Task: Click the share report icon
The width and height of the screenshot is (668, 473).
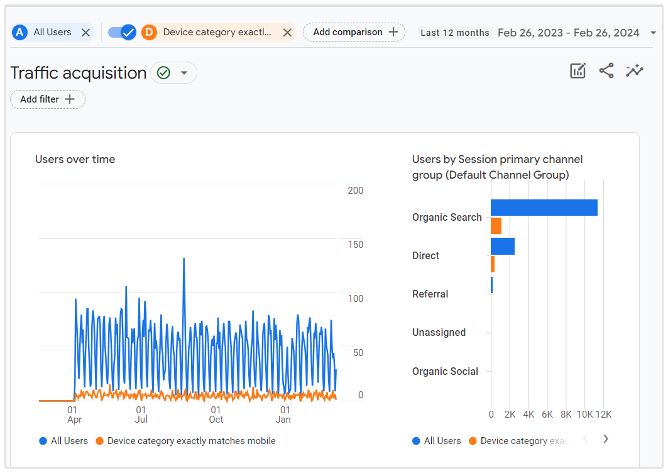Action: click(606, 71)
